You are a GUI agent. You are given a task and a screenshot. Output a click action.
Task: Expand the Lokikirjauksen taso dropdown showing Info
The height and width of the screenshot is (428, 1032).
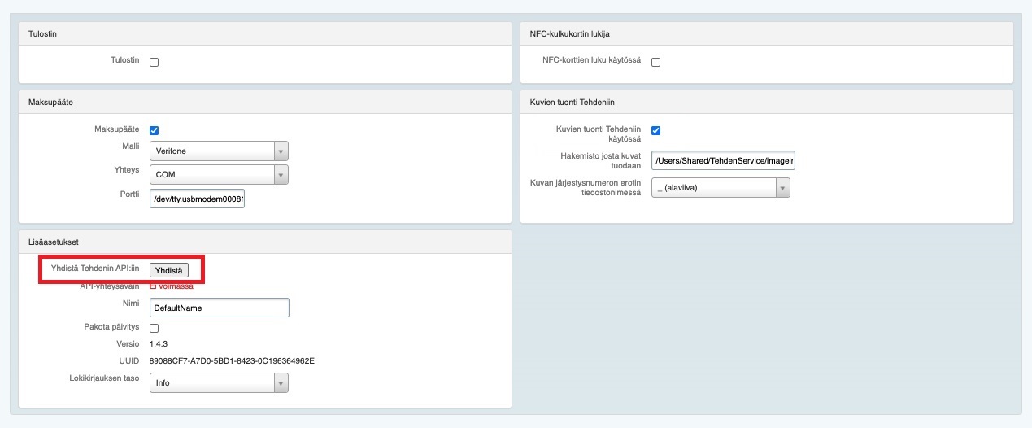click(x=219, y=383)
